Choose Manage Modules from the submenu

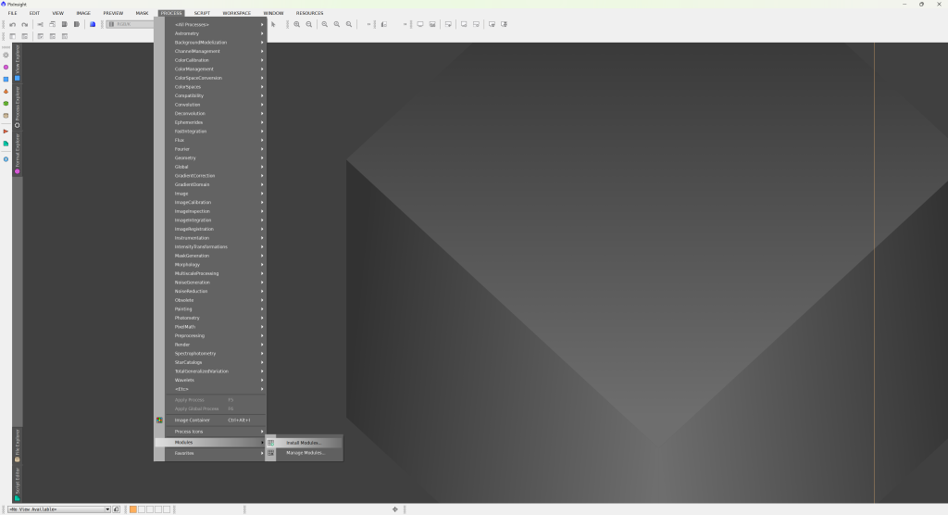point(306,453)
